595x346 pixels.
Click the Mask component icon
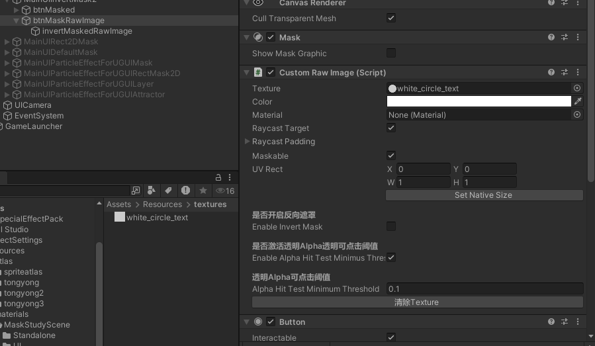[258, 37]
